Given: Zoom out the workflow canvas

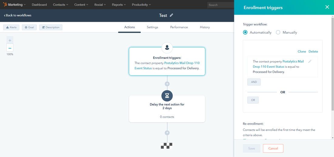Looking at the screenshot, I should (x=10, y=48).
